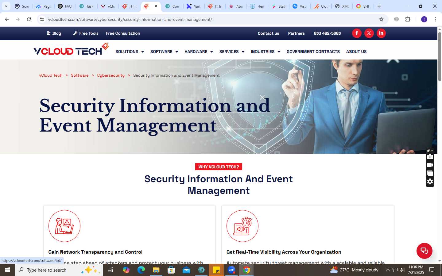Image resolution: width=442 pixels, height=276 pixels.
Task: Open the volume speaker tray icon
Action: click(x=402, y=270)
